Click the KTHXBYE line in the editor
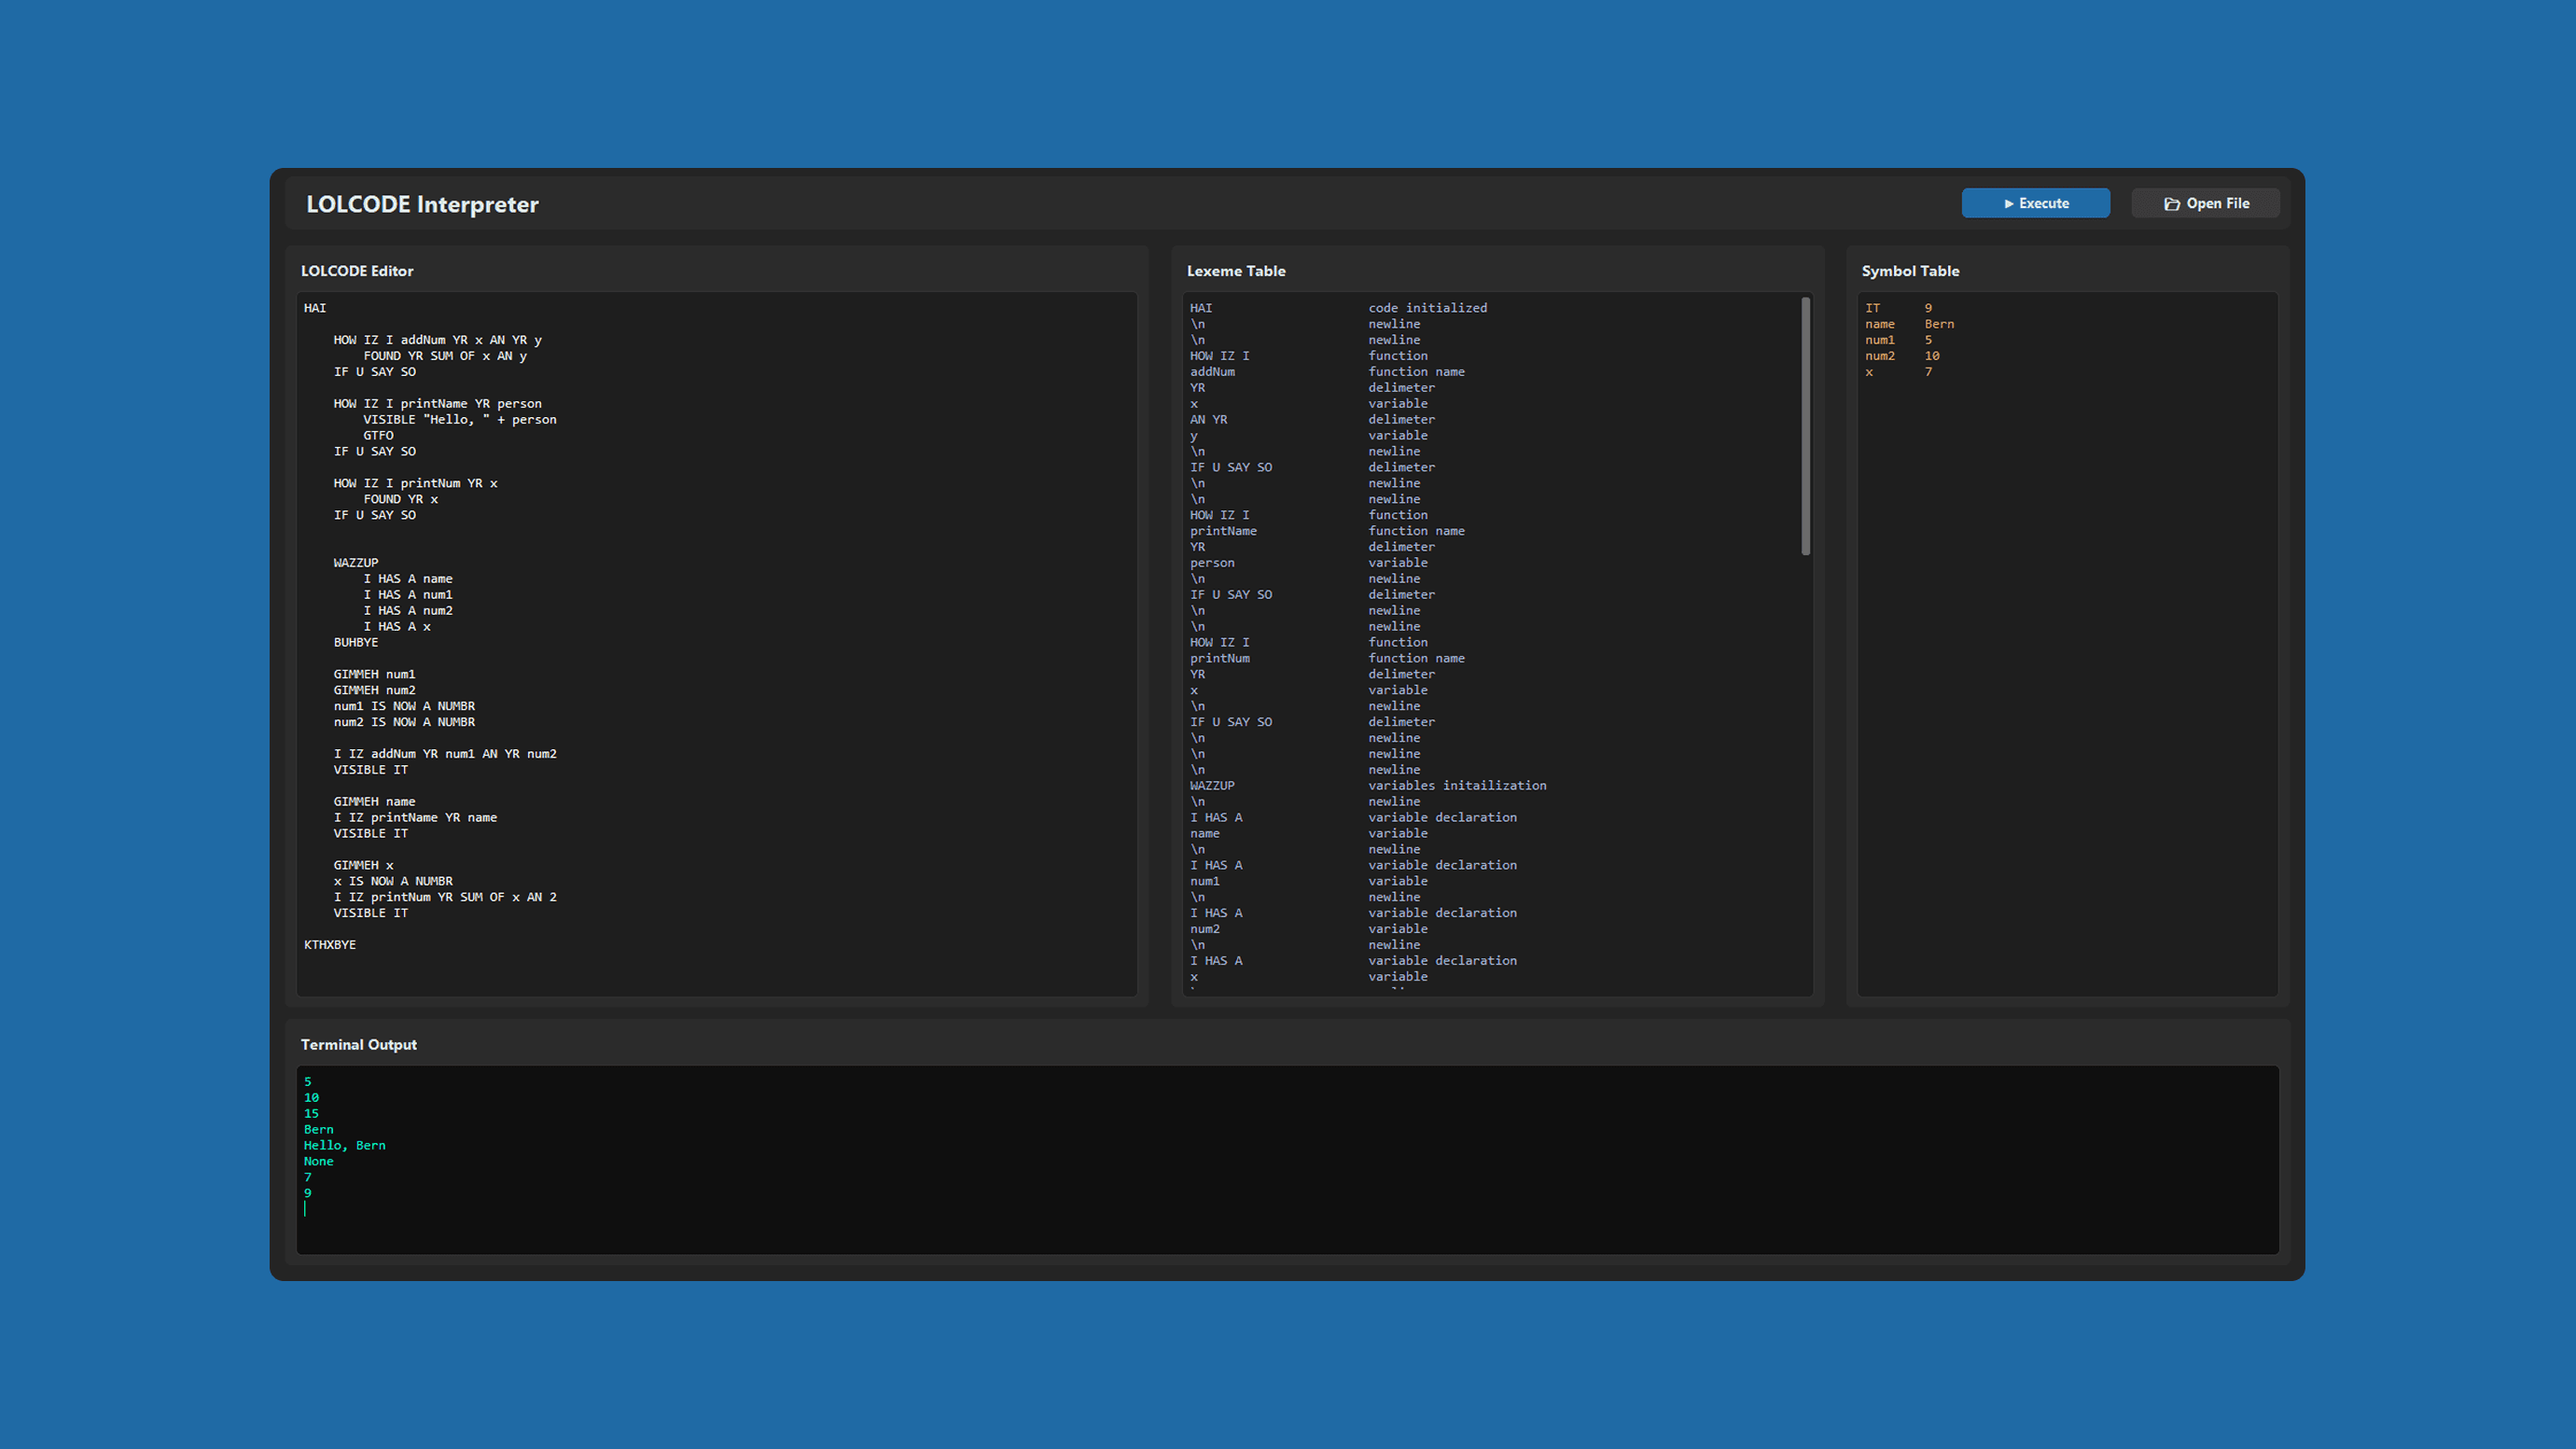The width and height of the screenshot is (2576, 1449). (x=330, y=945)
